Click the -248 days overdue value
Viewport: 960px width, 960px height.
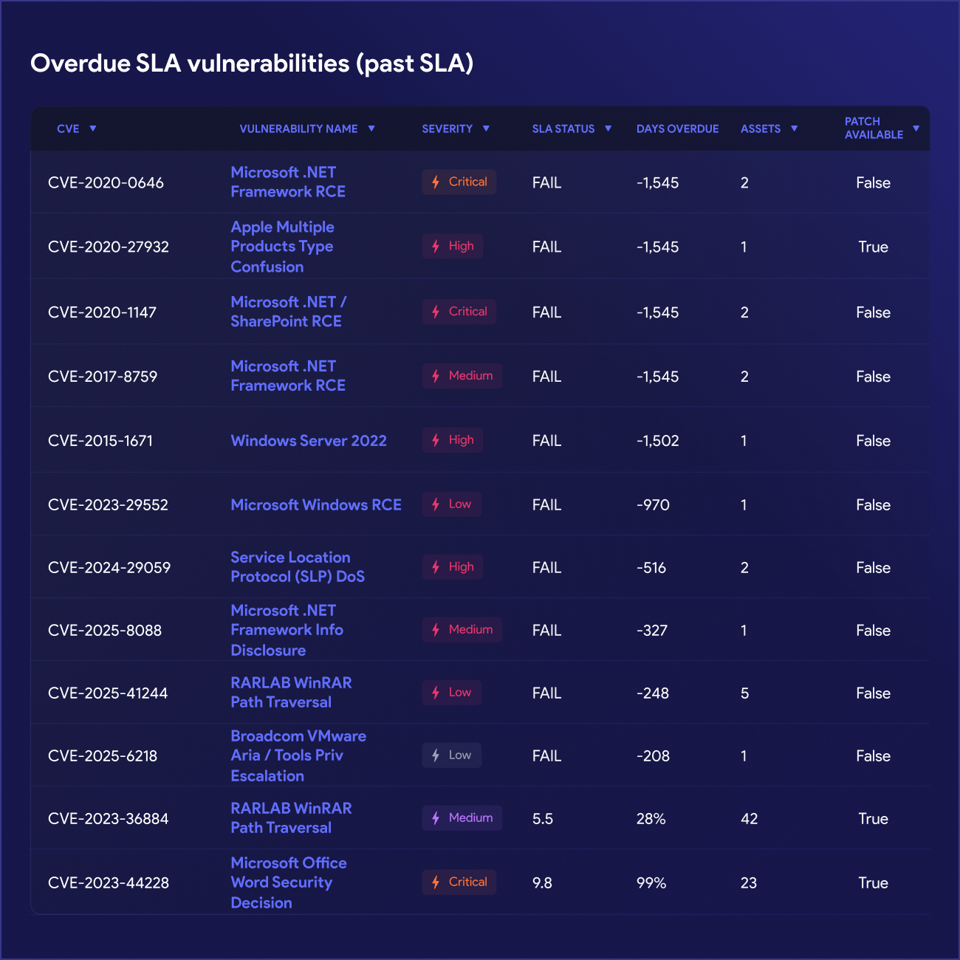653,693
